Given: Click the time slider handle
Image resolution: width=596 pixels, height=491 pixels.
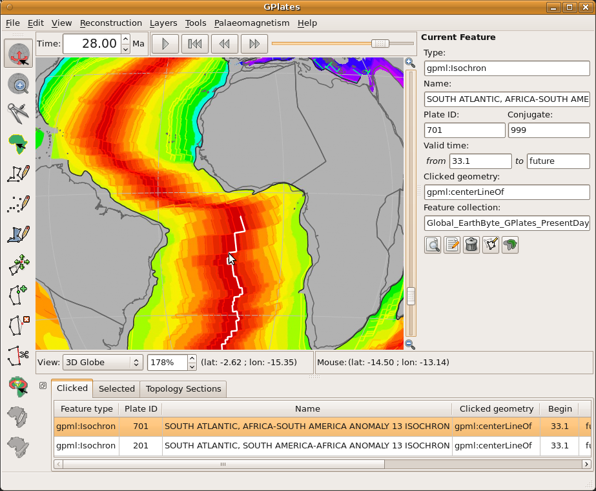Looking at the screenshot, I should click(x=380, y=44).
